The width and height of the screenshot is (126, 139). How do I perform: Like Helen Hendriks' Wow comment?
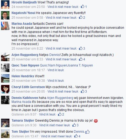click(56, 81)
